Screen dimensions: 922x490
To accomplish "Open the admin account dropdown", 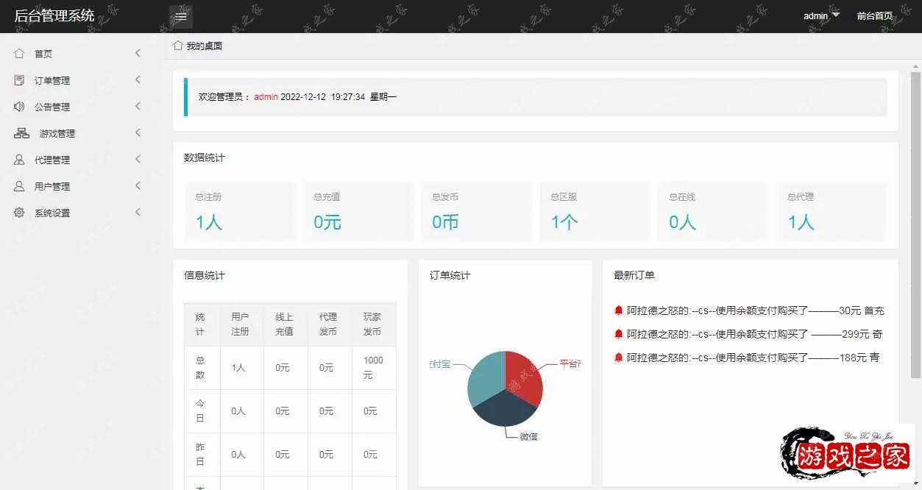I will click(821, 15).
